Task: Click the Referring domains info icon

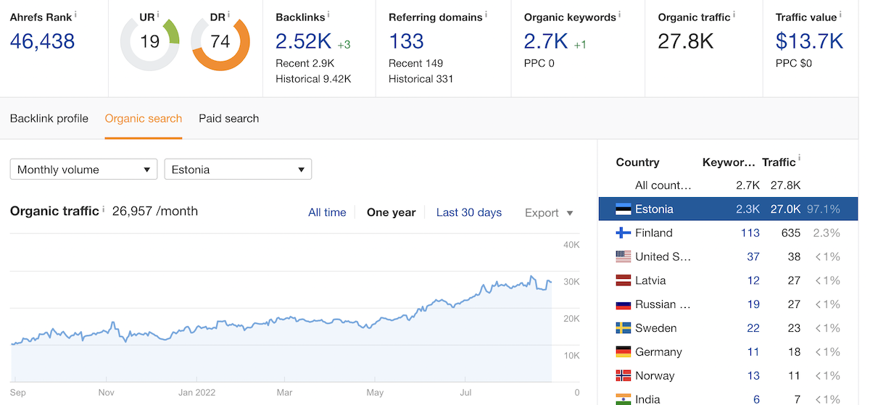Action: pos(486,14)
